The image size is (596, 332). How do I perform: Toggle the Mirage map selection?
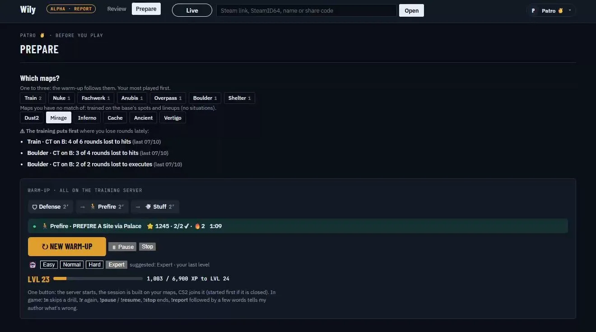click(x=59, y=118)
